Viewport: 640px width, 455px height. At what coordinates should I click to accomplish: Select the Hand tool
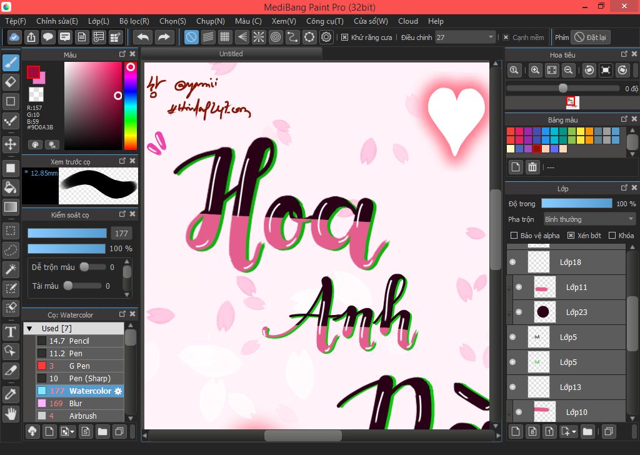point(11,414)
